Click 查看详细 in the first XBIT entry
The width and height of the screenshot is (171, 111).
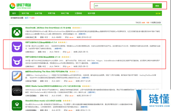click(58, 49)
